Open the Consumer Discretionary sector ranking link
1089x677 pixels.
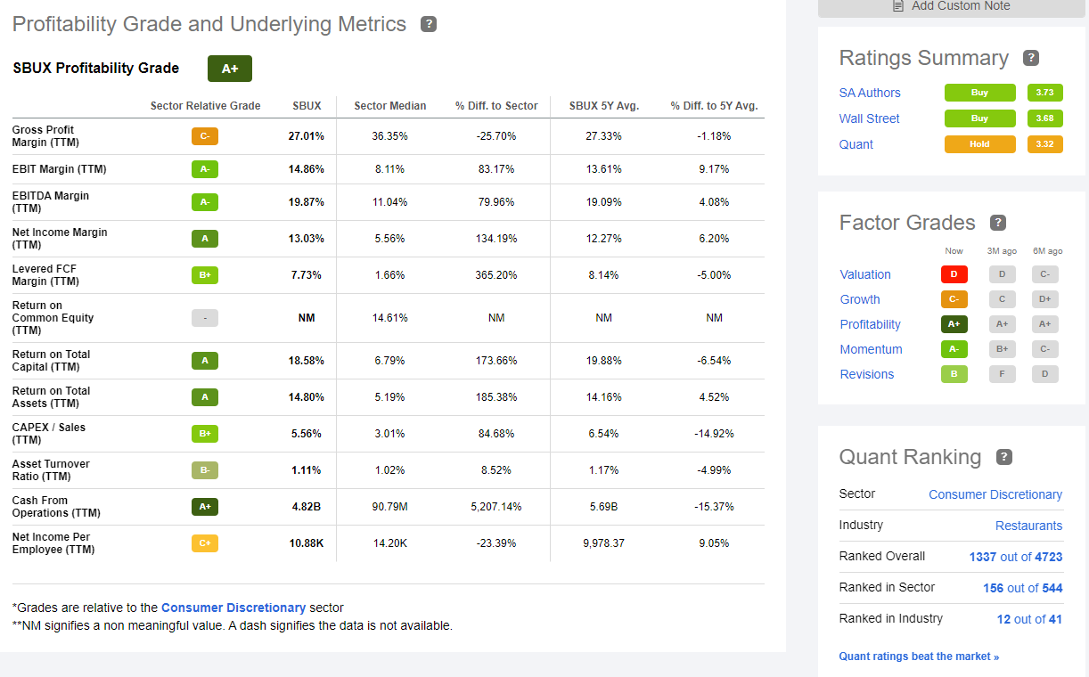click(x=995, y=494)
